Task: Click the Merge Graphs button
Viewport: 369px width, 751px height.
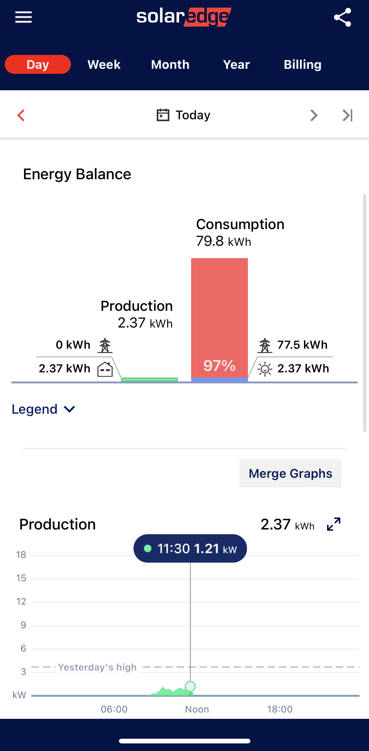Action: (x=290, y=473)
